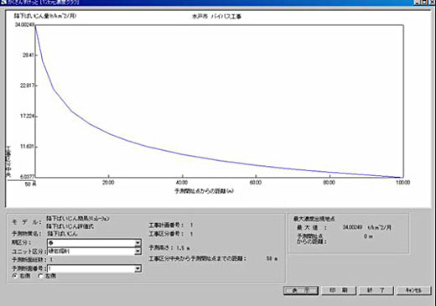This screenshot has width=436, height=306.
Task: Click the x-axis label 予測開始点からの距離
Action: pyautogui.click(x=204, y=191)
